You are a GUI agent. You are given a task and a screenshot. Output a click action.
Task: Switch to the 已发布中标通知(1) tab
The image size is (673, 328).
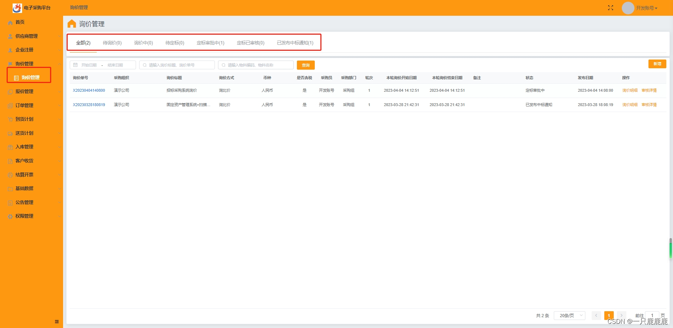295,43
